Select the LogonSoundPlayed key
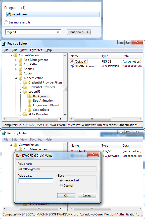This screenshot has width=145, height=219. 46,105
